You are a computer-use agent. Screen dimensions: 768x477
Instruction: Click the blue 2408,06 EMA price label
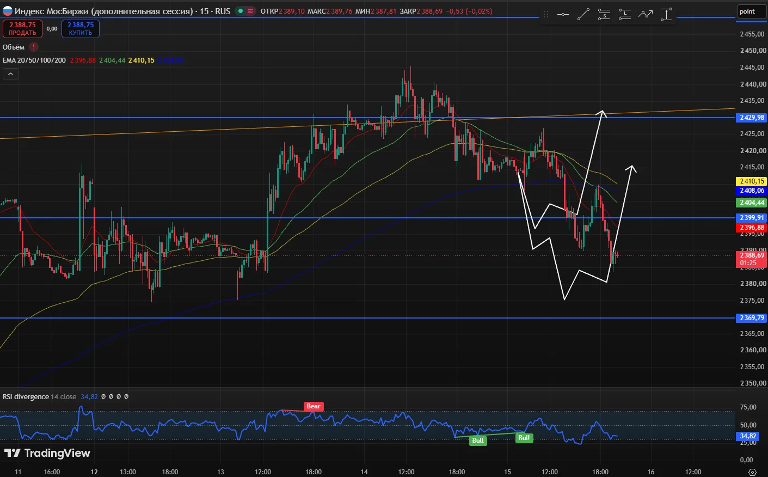[x=752, y=191]
